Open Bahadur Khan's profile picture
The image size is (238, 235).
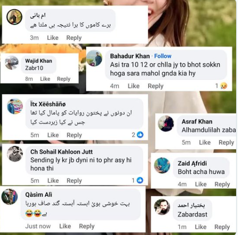click(94, 58)
